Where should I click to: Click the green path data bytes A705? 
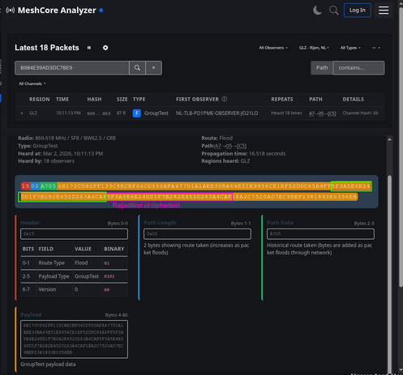[x=48, y=186]
